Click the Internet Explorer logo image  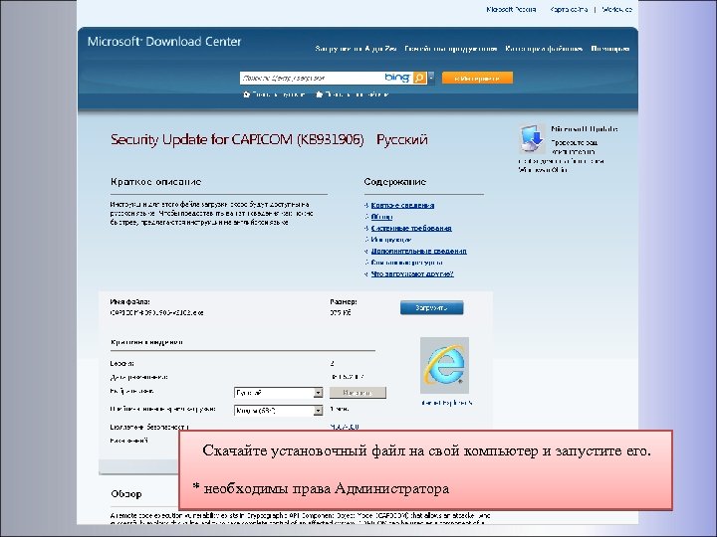point(444,365)
